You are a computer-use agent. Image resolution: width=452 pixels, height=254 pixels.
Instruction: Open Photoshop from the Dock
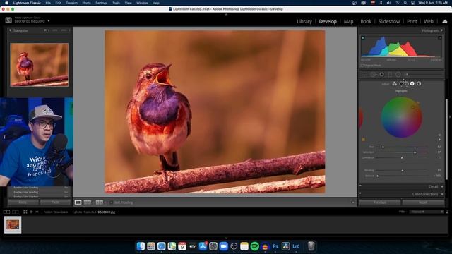(275, 246)
